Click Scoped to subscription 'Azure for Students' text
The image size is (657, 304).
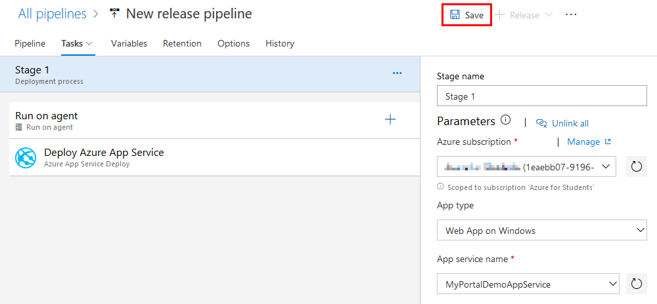521,187
